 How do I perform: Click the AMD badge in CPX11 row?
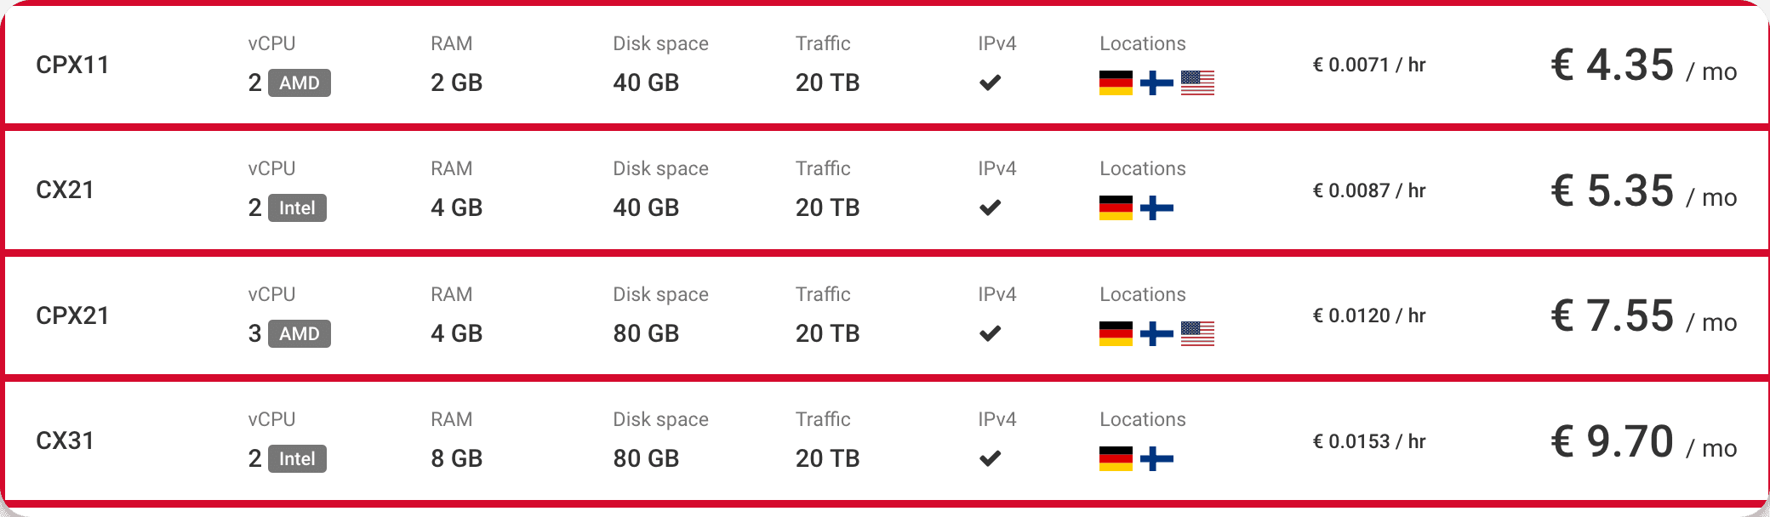tap(300, 82)
